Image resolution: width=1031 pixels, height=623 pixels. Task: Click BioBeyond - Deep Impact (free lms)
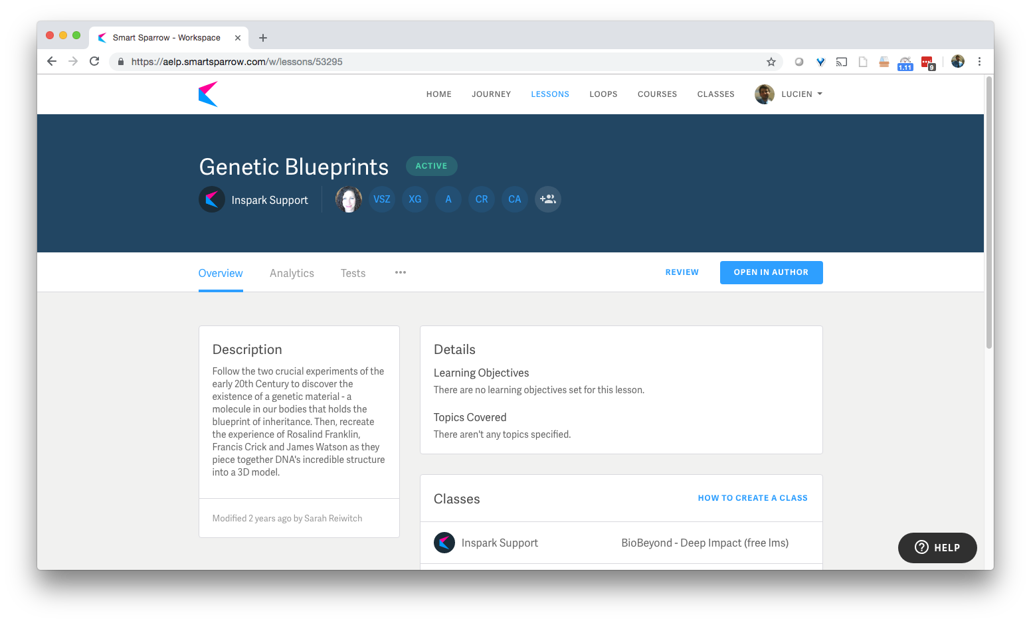point(705,543)
